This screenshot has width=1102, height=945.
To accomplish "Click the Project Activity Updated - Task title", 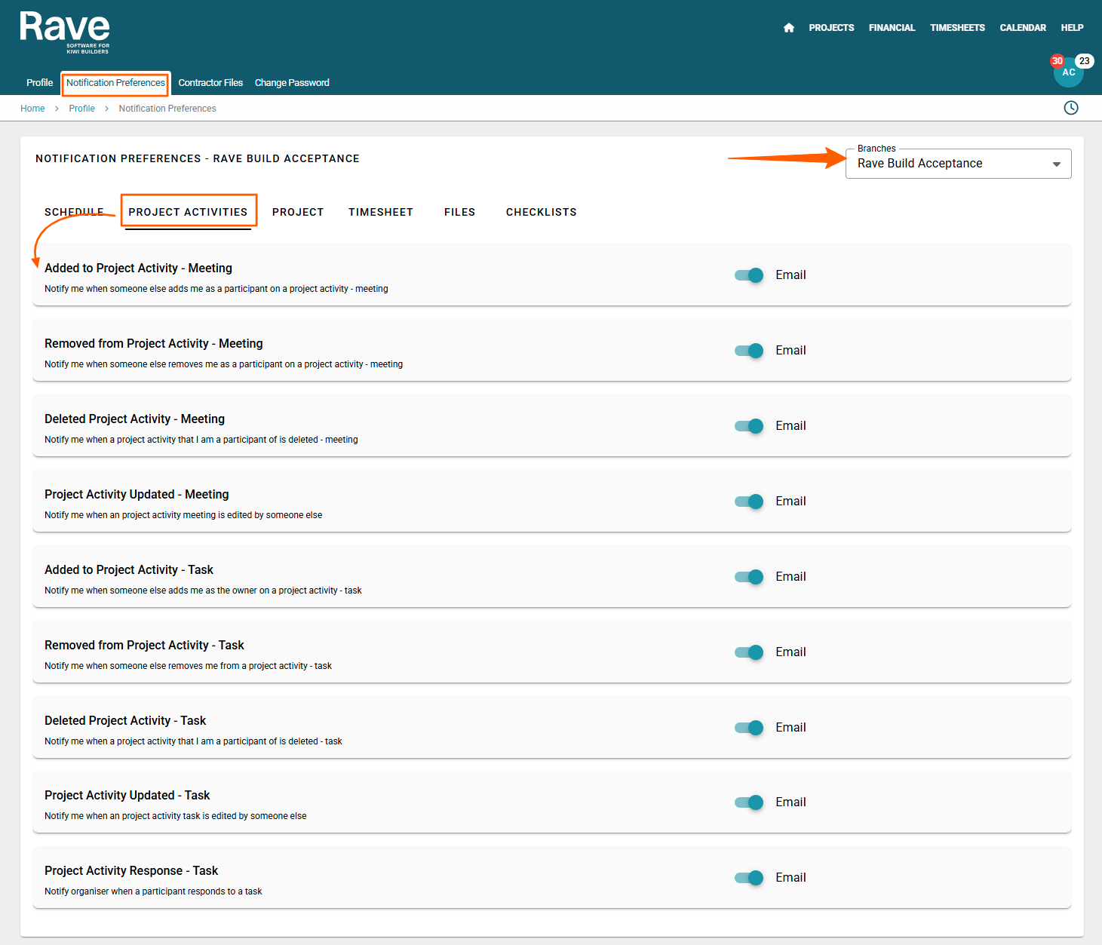I will point(127,796).
